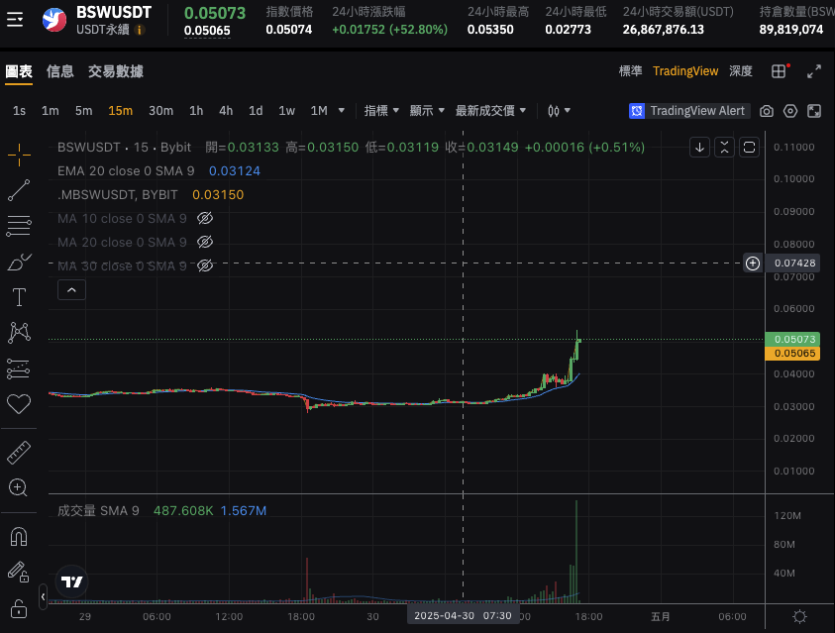Click the heart favorites icon
The image size is (835, 633).
(19, 404)
